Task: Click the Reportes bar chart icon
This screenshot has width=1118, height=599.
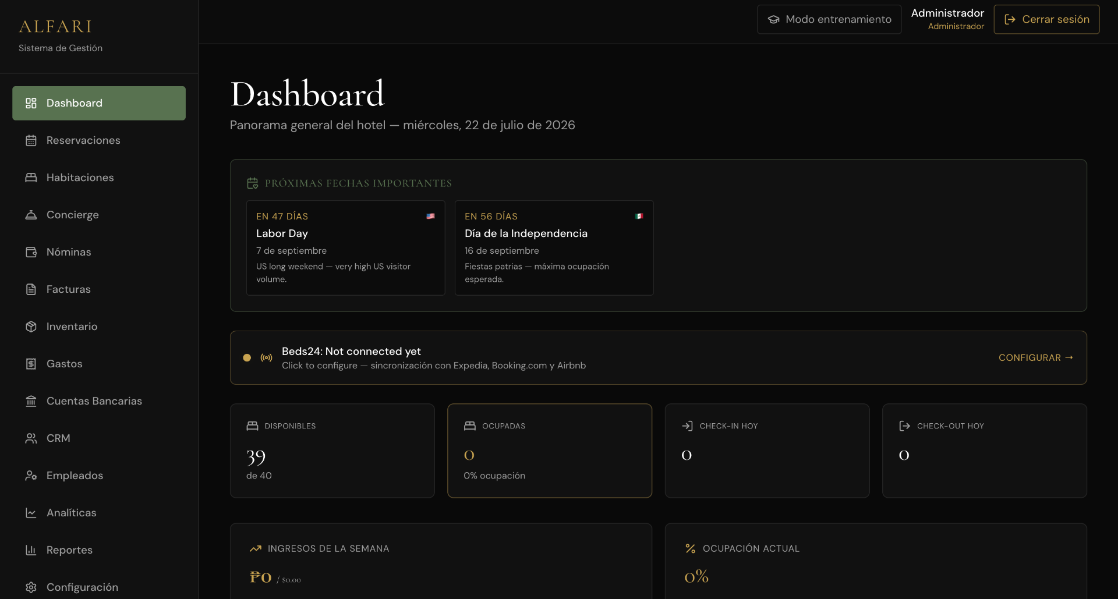Action: coord(31,550)
